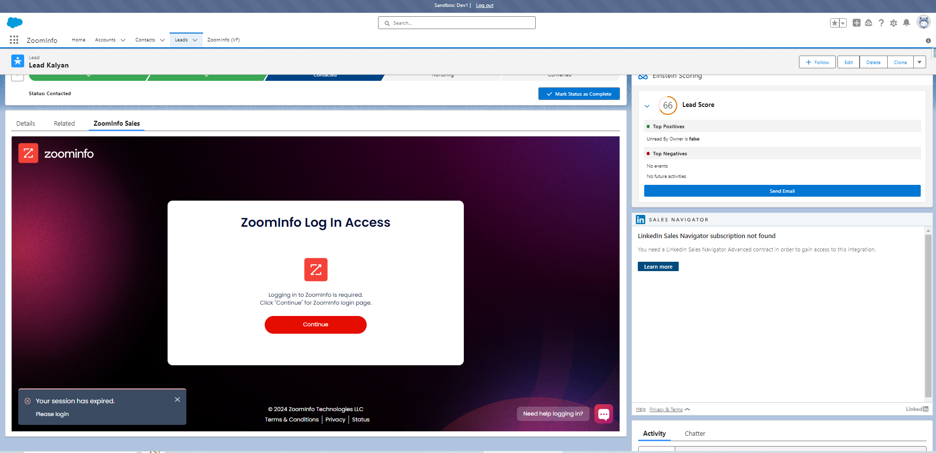Dismiss the session expired notification
Viewport: 936px width, 453px height.
177,400
